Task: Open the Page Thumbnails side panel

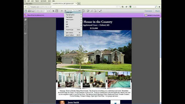Action: 25,20
